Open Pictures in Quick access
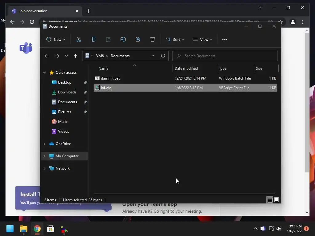 pyautogui.click(x=65, y=112)
